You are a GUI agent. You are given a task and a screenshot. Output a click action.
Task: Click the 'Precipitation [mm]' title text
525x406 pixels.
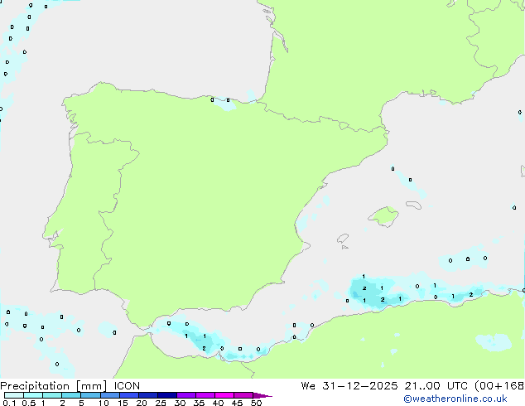[54, 386]
